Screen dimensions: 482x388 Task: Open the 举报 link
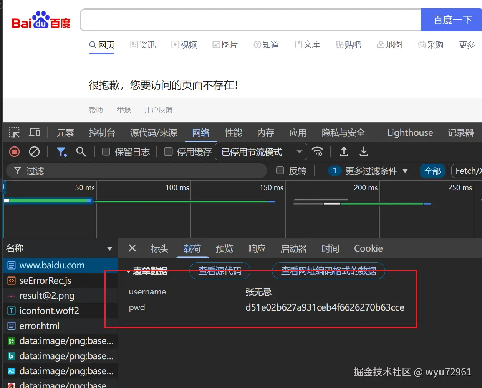[x=124, y=110]
